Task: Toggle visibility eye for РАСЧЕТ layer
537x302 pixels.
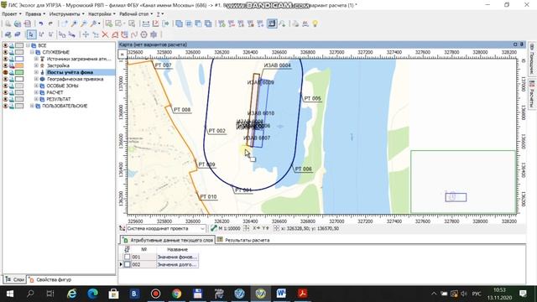Action: pyautogui.click(x=6, y=92)
